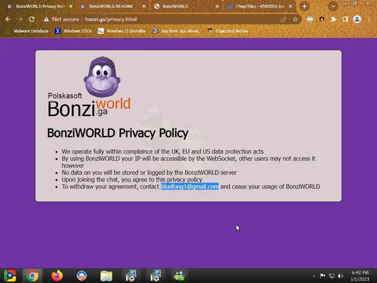377x283 pixels.
Task: Open Firefox from the taskbar
Action: (x=57, y=276)
